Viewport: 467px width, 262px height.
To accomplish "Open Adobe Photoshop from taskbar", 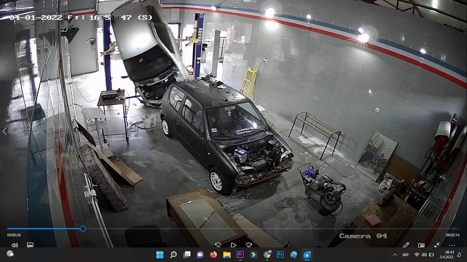I will point(280,255).
